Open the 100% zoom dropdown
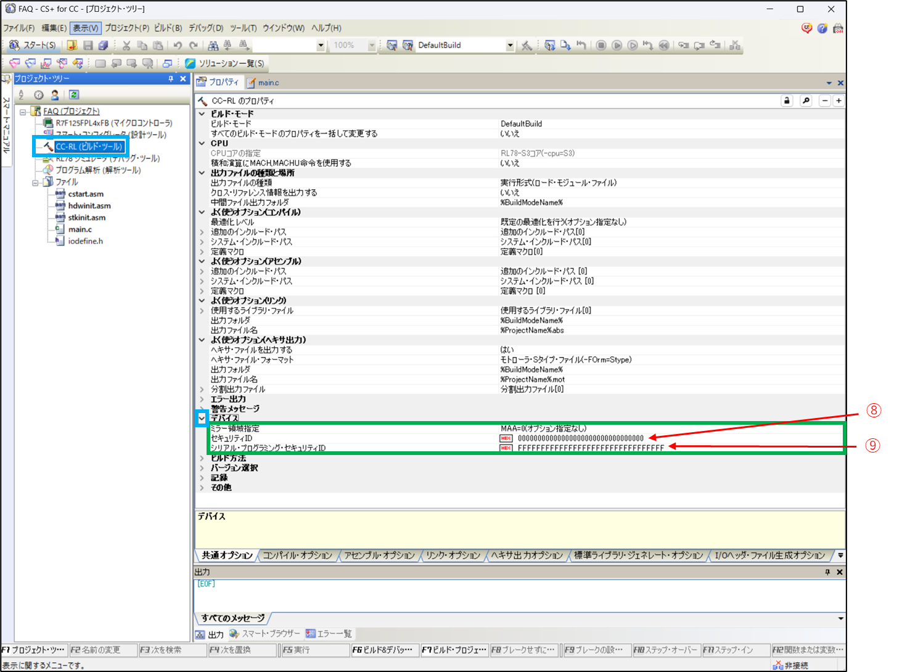Viewport: 902px width, 672px height. 371,45
